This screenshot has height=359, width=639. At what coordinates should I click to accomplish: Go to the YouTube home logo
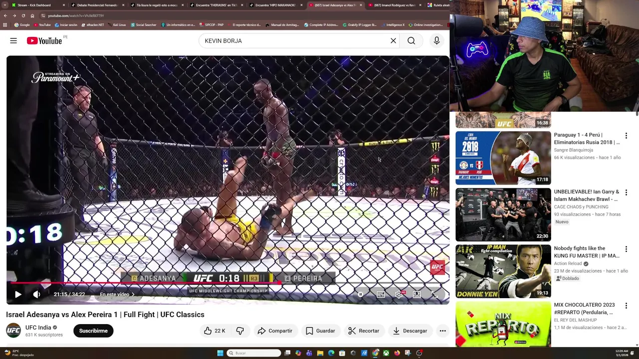(x=44, y=41)
